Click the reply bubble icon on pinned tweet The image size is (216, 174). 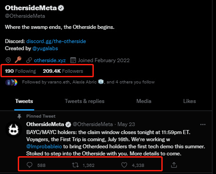(29, 165)
